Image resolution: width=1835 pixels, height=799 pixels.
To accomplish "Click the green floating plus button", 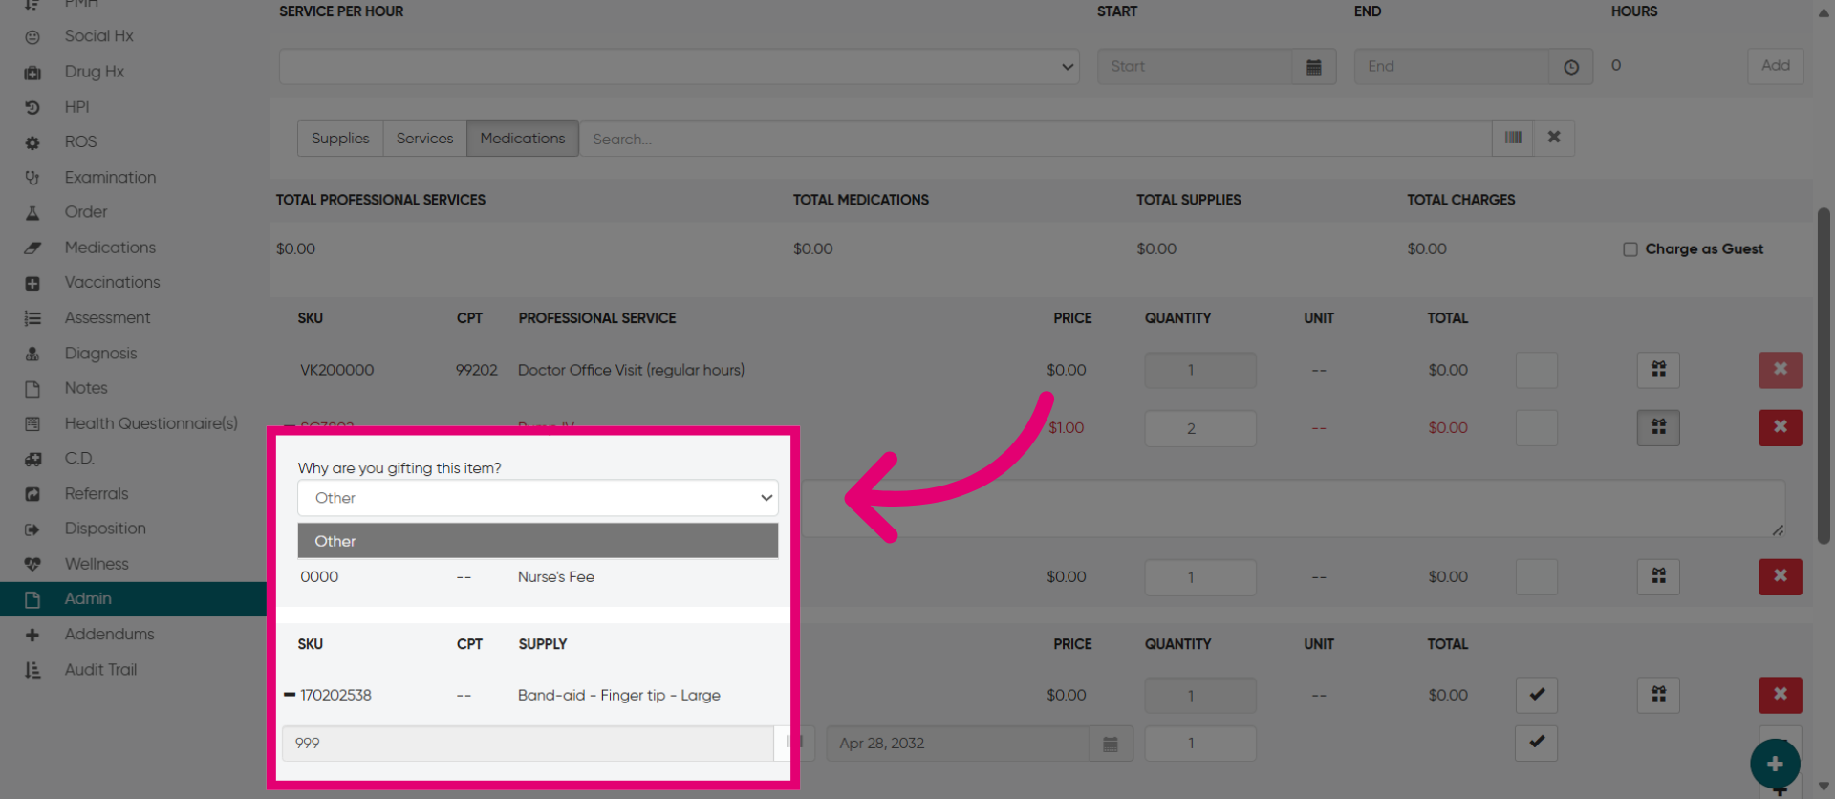I will pyautogui.click(x=1775, y=764).
